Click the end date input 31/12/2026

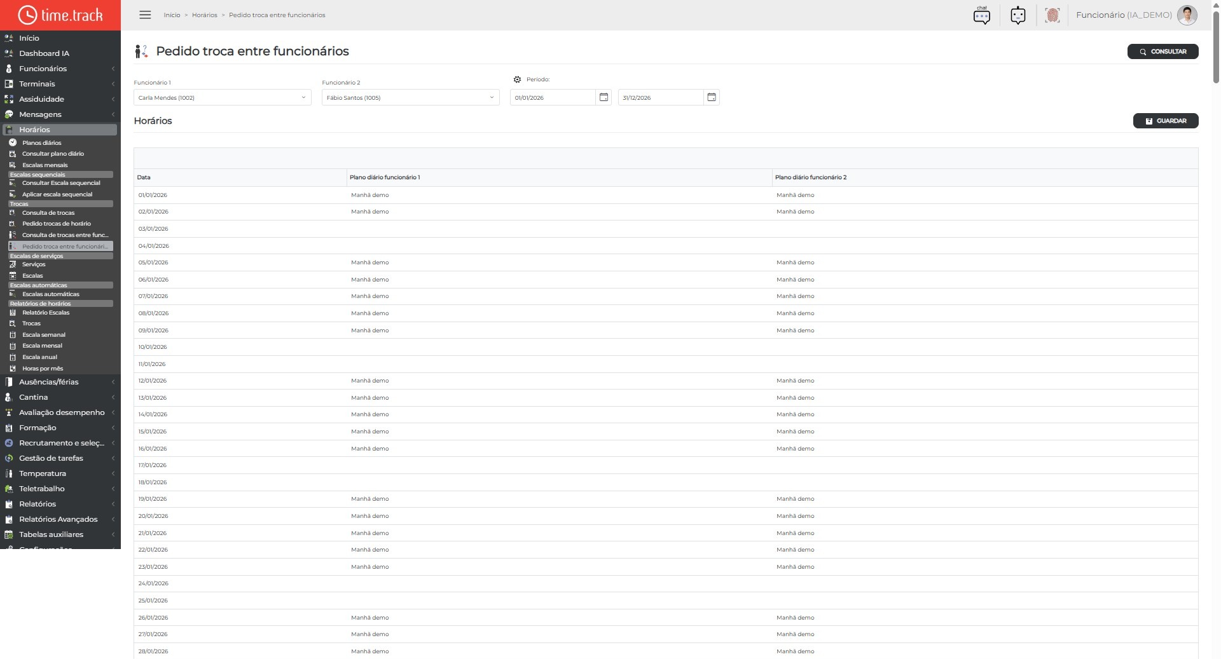point(661,97)
